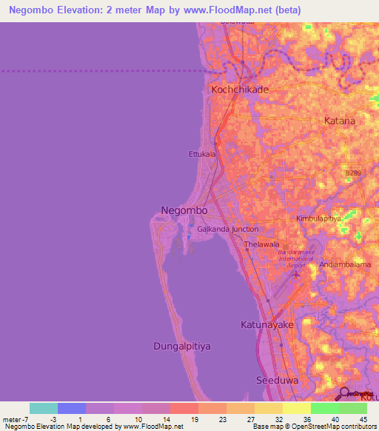The height and width of the screenshot is (431, 379).
Task: Click the purple 1 meter legend swatch
Action: point(100,409)
